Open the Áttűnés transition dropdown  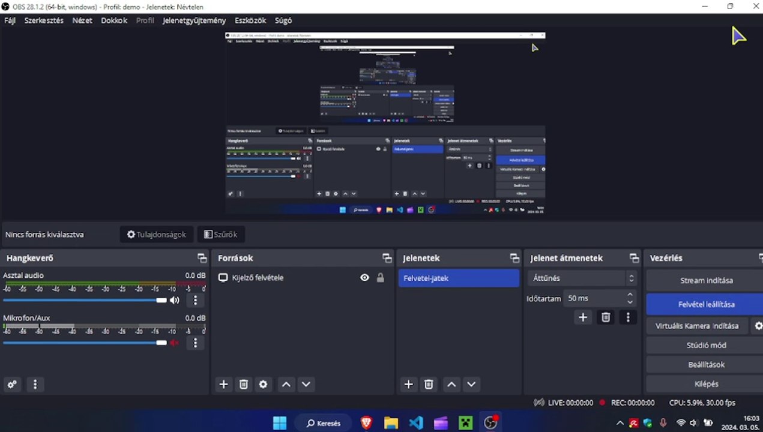582,278
